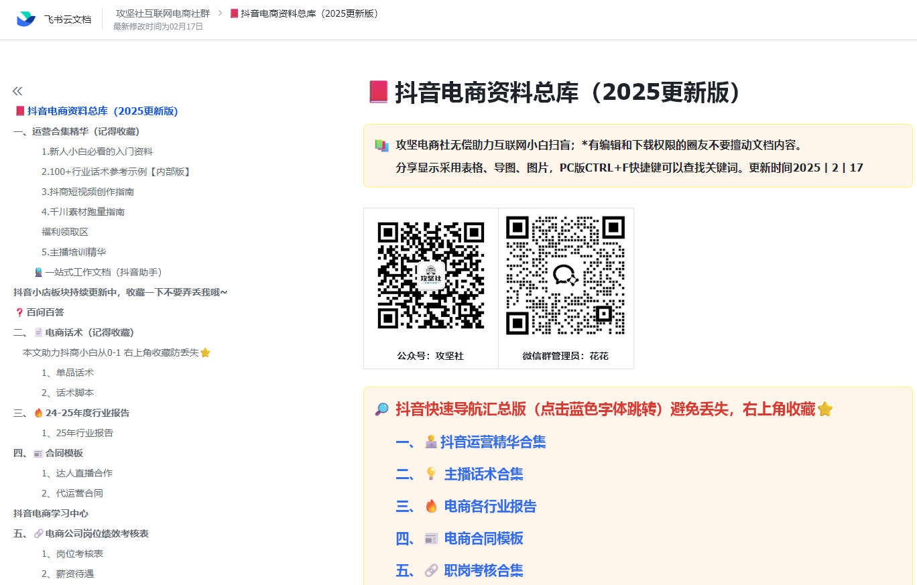Click the star icon after 右上角收藏防丢失

(x=205, y=352)
